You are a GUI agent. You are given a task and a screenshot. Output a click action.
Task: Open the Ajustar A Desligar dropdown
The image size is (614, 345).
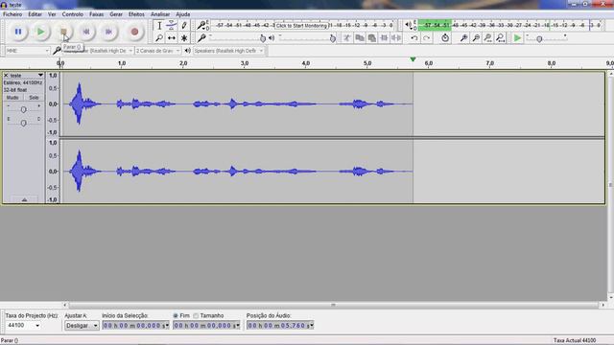82,326
